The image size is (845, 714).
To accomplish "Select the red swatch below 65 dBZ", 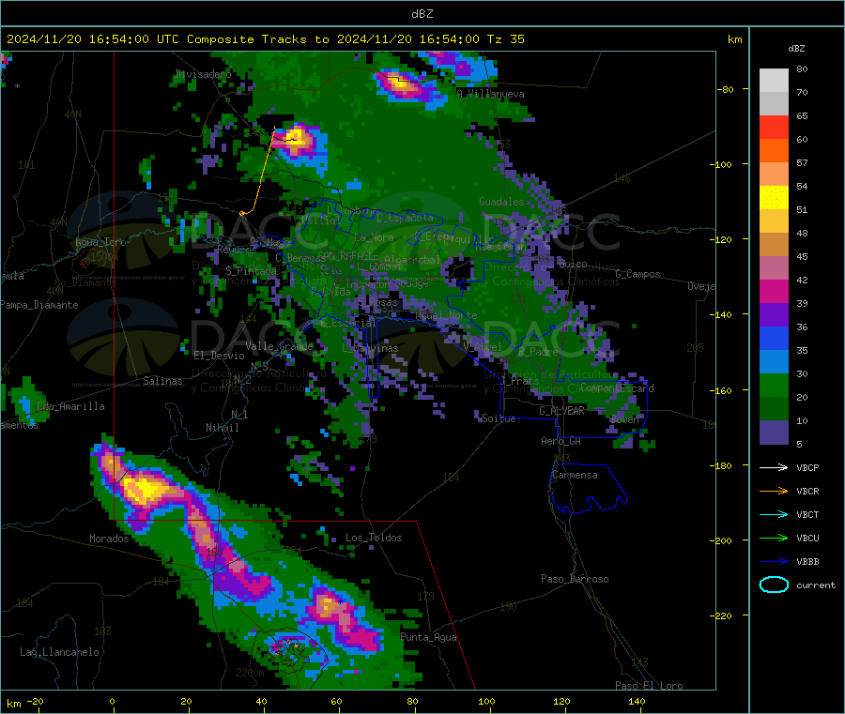I will 774,127.
